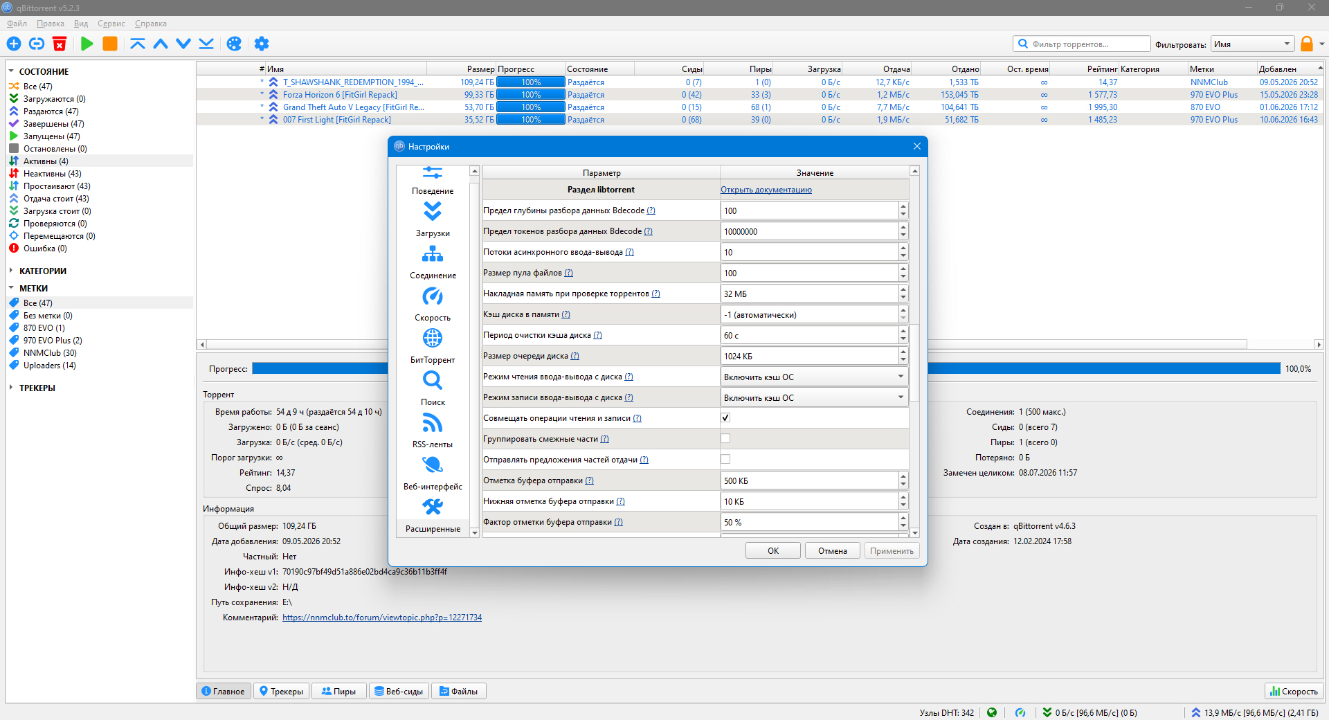The image size is (1329, 720).
Task: Click the orange stop torrents icon
Action: 110,44
